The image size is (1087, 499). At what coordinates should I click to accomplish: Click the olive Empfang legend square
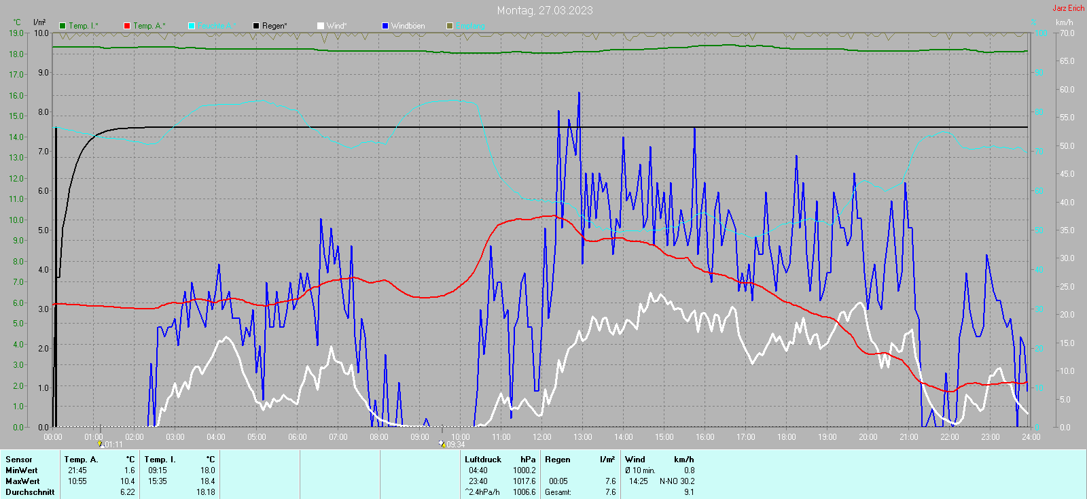450,26
